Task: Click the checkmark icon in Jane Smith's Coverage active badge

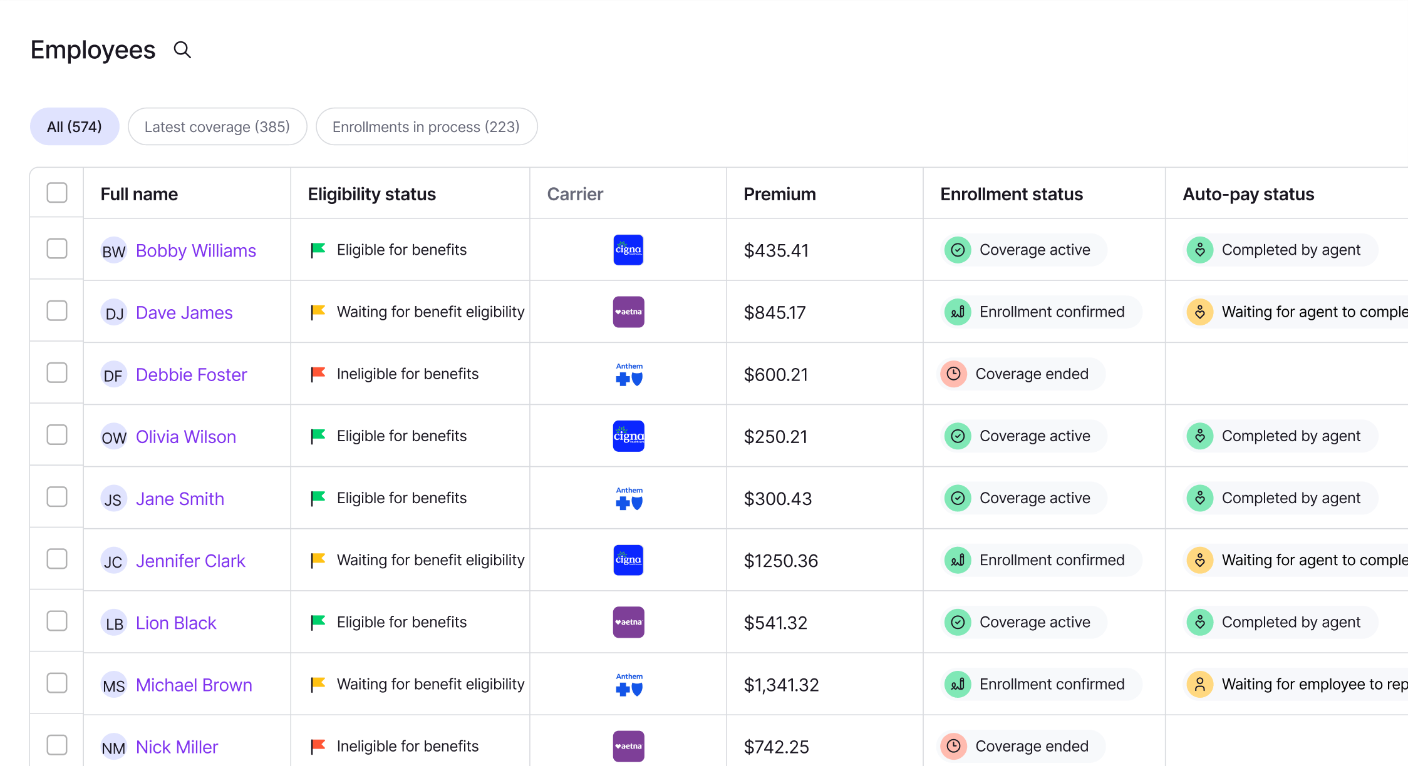Action: (957, 498)
